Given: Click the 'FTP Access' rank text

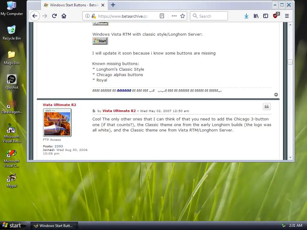Looking at the screenshot, I should coord(52,140).
